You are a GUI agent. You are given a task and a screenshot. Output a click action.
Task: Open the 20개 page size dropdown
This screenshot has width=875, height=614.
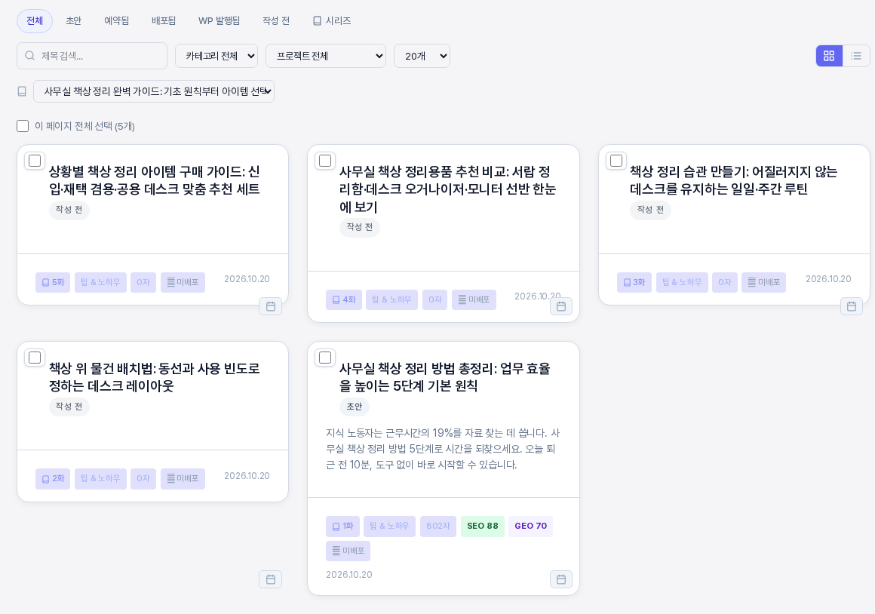tap(422, 56)
